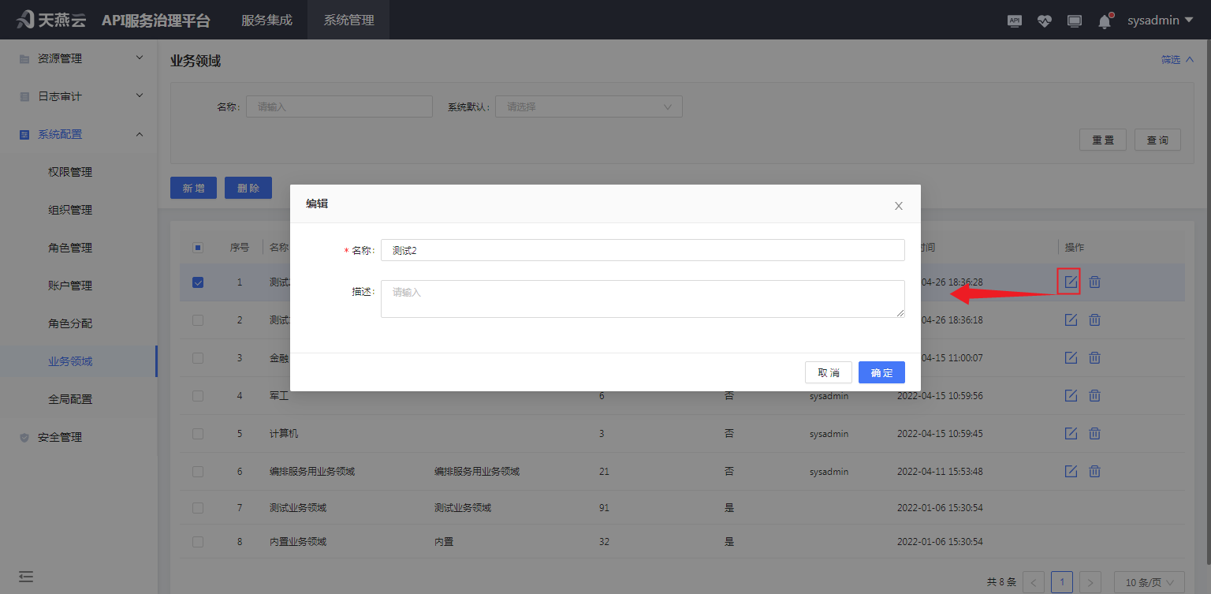Click the collapse sidebar icon at bottom left
The height and width of the screenshot is (594, 1211).
pyautogui.click(x=25, y=576)
